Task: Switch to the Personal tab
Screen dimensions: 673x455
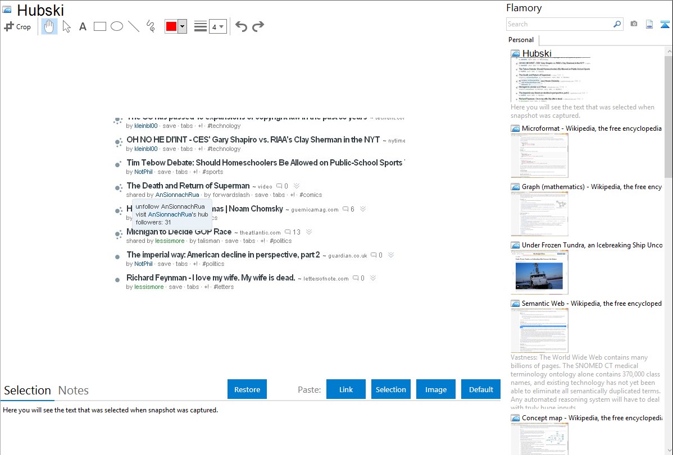Action: click(x=521, y=40)
